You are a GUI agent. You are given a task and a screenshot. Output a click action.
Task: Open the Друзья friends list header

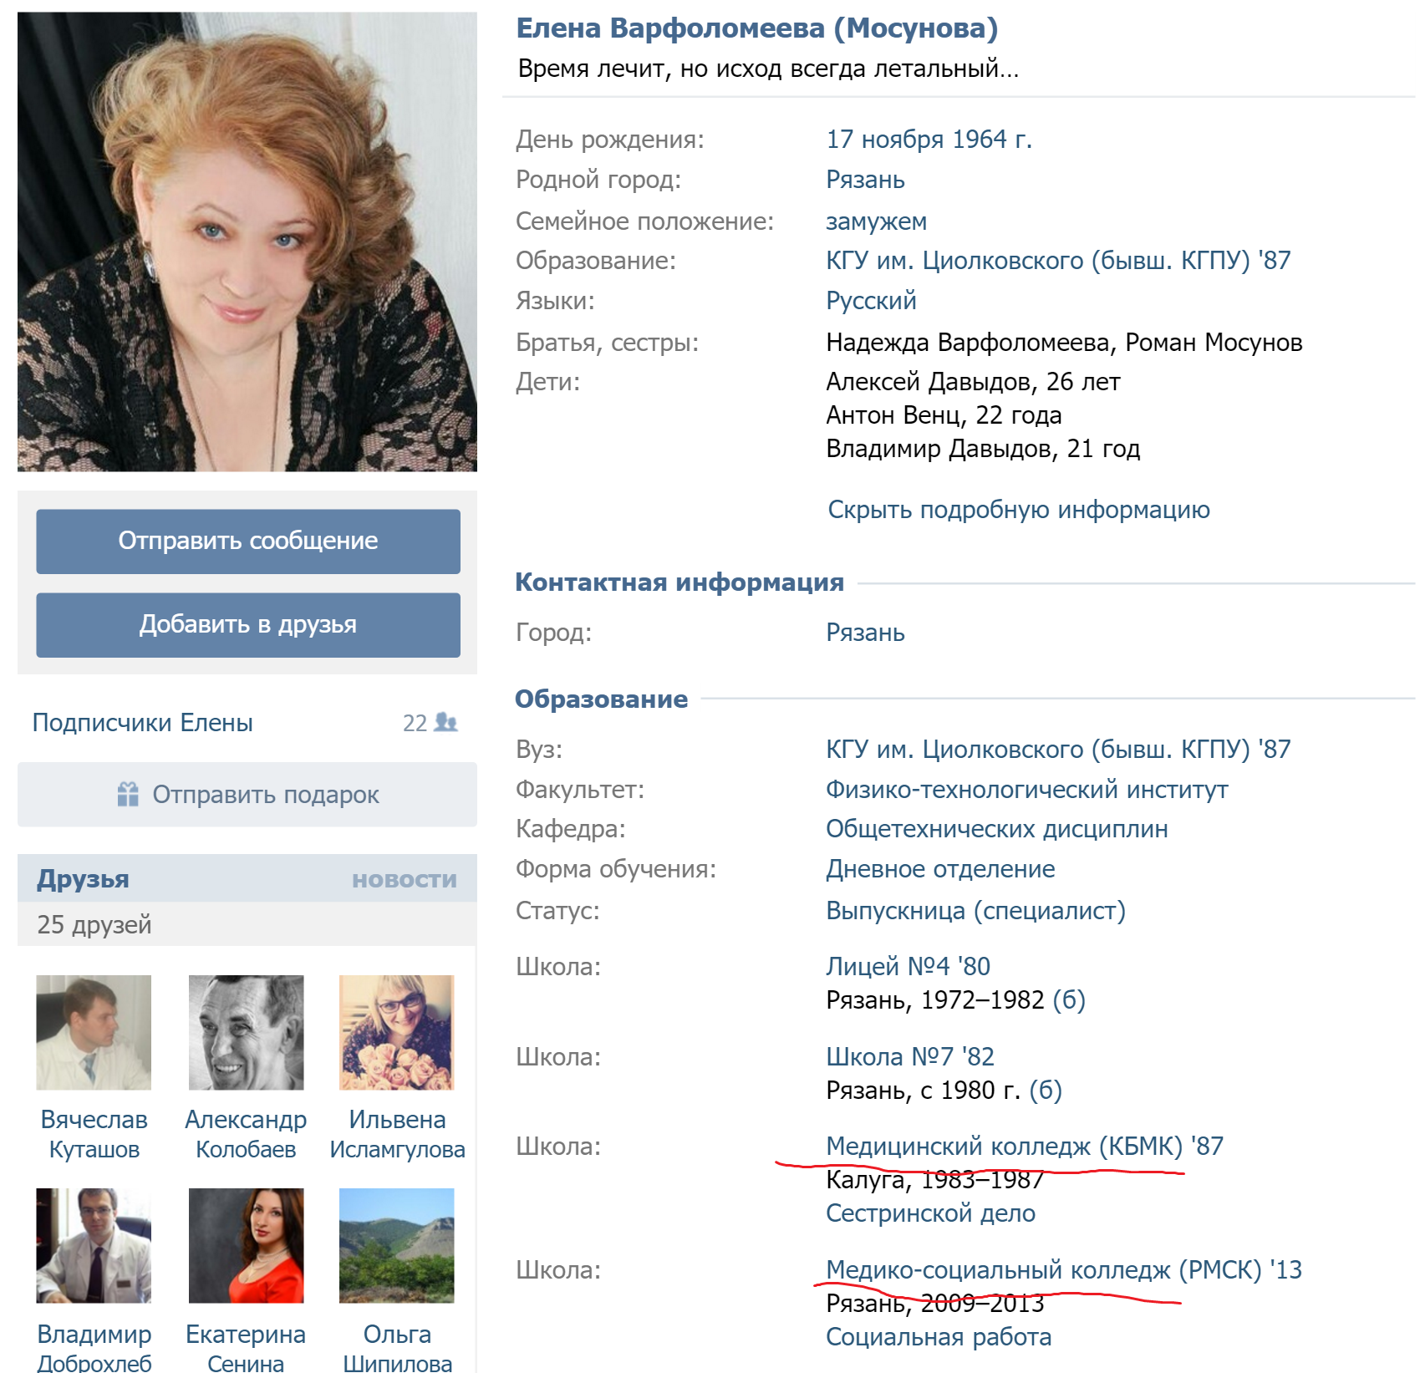point(83,879)
